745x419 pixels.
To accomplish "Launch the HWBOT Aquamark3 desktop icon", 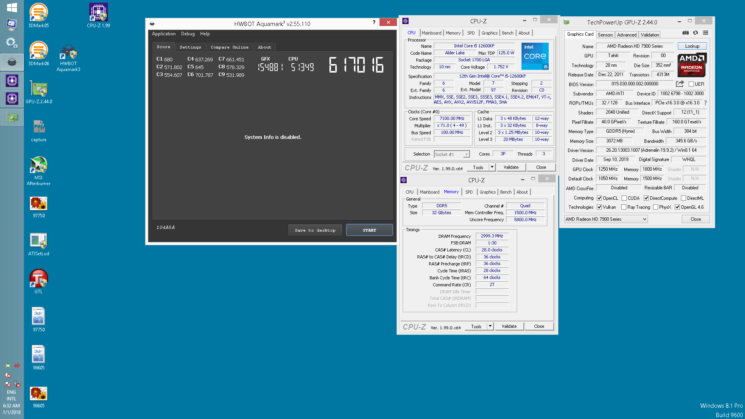I will pyautogui.click(x=68, y=57).
